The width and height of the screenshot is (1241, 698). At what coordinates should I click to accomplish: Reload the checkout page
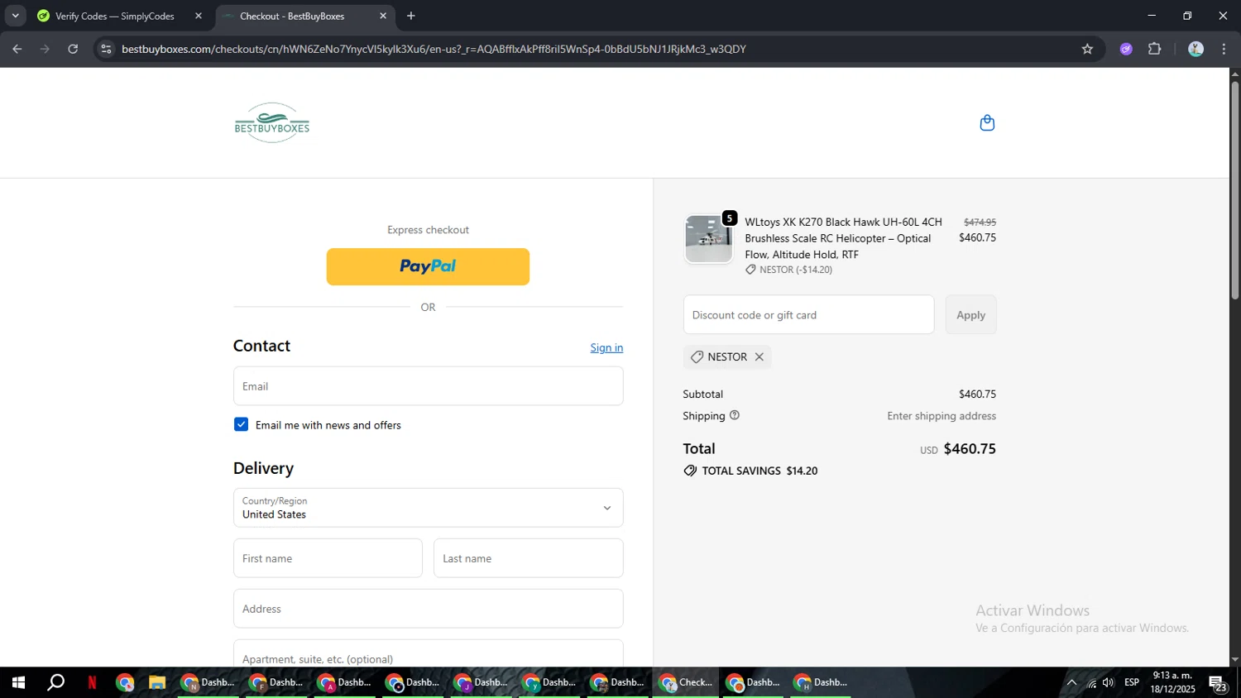73,49
